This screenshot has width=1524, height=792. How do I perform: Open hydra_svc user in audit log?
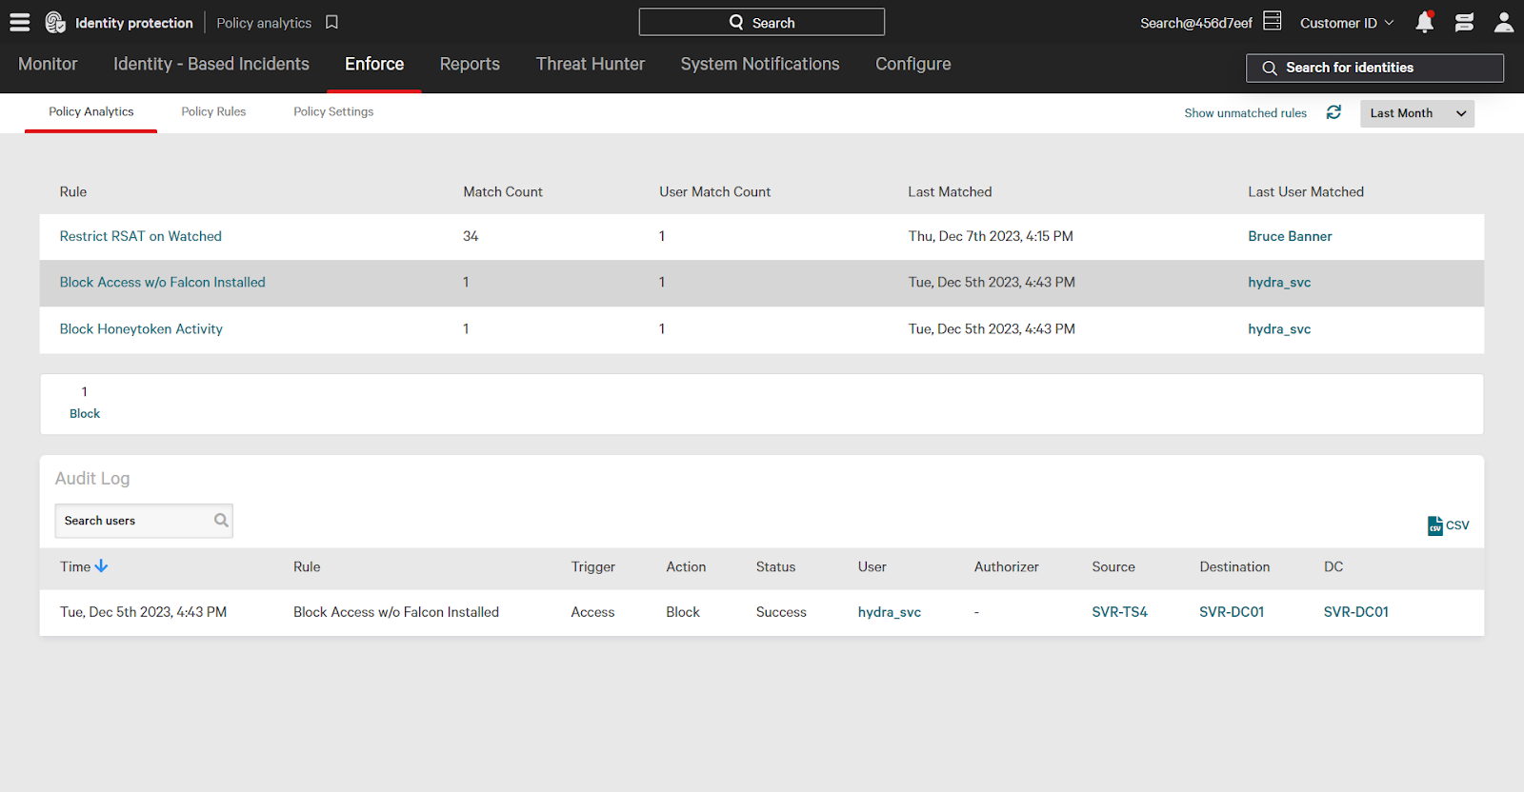tap(890, 612)
